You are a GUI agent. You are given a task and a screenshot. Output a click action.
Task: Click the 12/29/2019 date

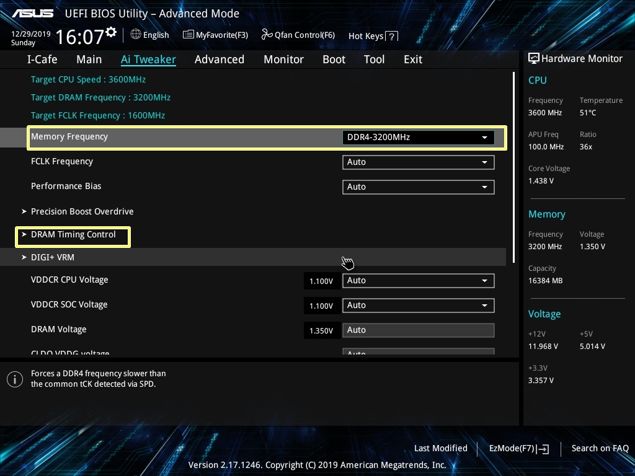point(31,33)
